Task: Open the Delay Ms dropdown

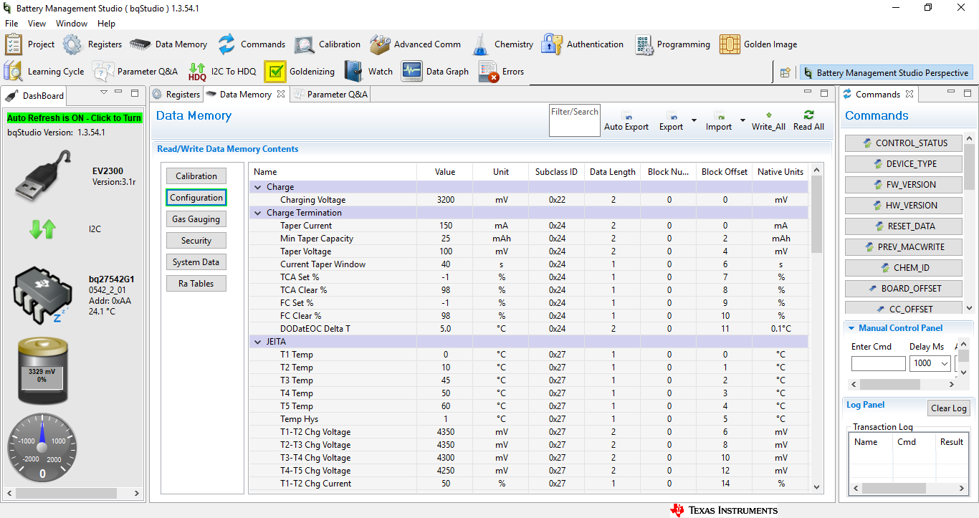Action: [944, 364]
